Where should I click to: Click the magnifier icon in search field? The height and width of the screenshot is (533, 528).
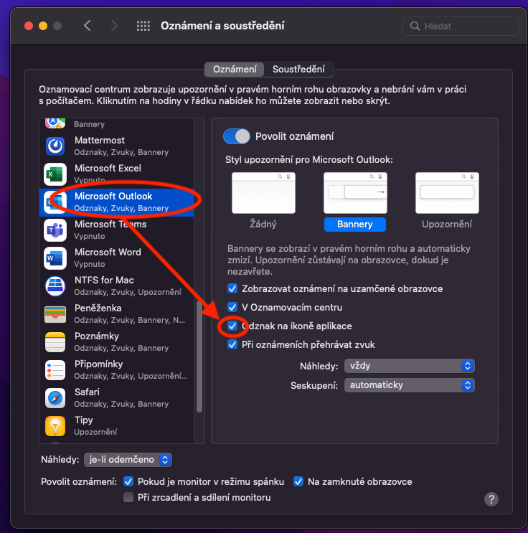tap(415, 26)
